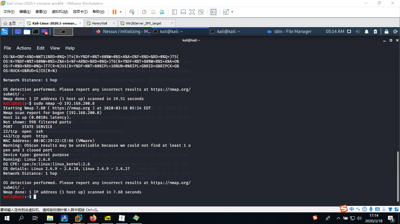Image resolution: width=400 pixels, height=224 pixels.
Task: Click the send Ctrl+Alt+Del icon
Action: pyautogui.click(x=132, y=12)
